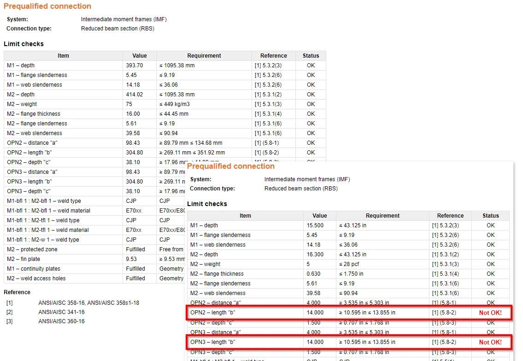Select 'Status' column header in back report
The height and width of the screenshot is (361, 523).
click(x=311, y=56)
